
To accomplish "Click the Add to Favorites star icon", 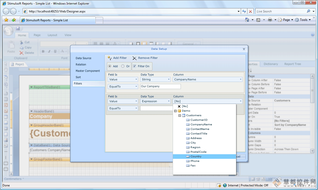I will 14,20.
